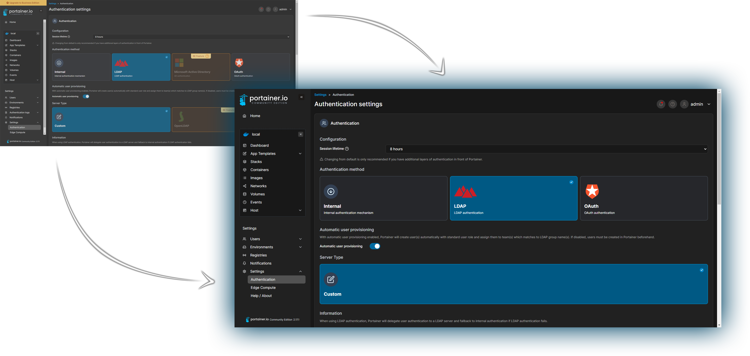
Task: Select Microsoft Active Directory card in back window
Action: [201, 67]
